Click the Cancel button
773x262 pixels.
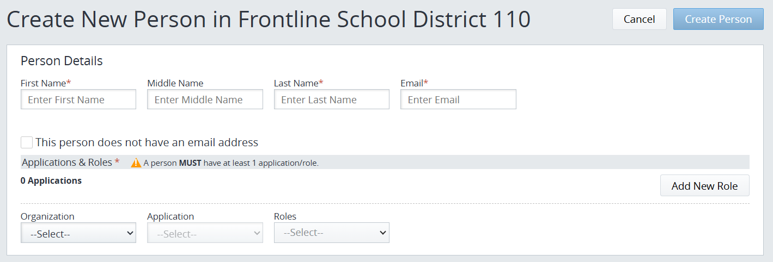(x=640, y=19)
